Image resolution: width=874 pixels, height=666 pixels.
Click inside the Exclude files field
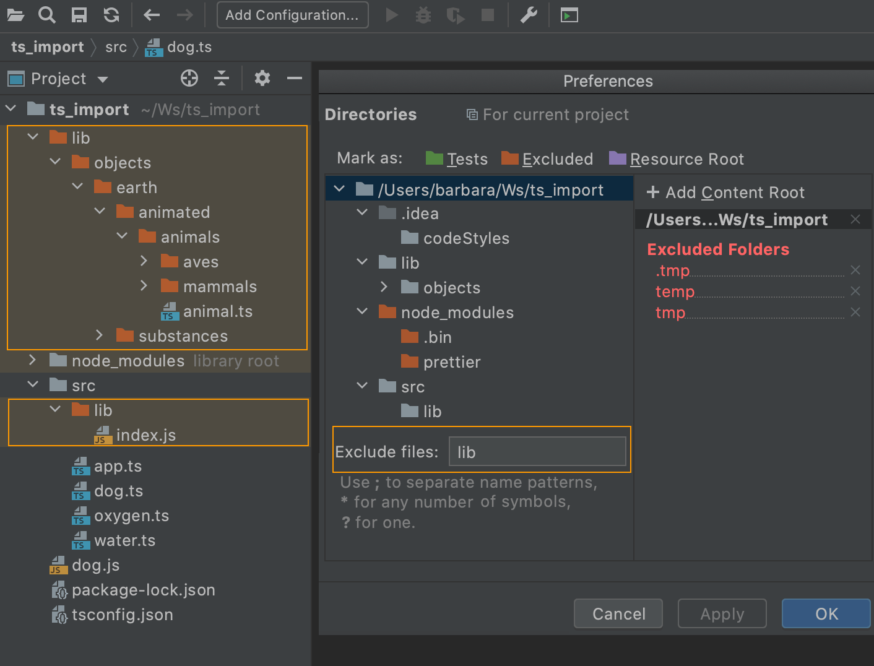pyautogui.click(x=537, y=451)
